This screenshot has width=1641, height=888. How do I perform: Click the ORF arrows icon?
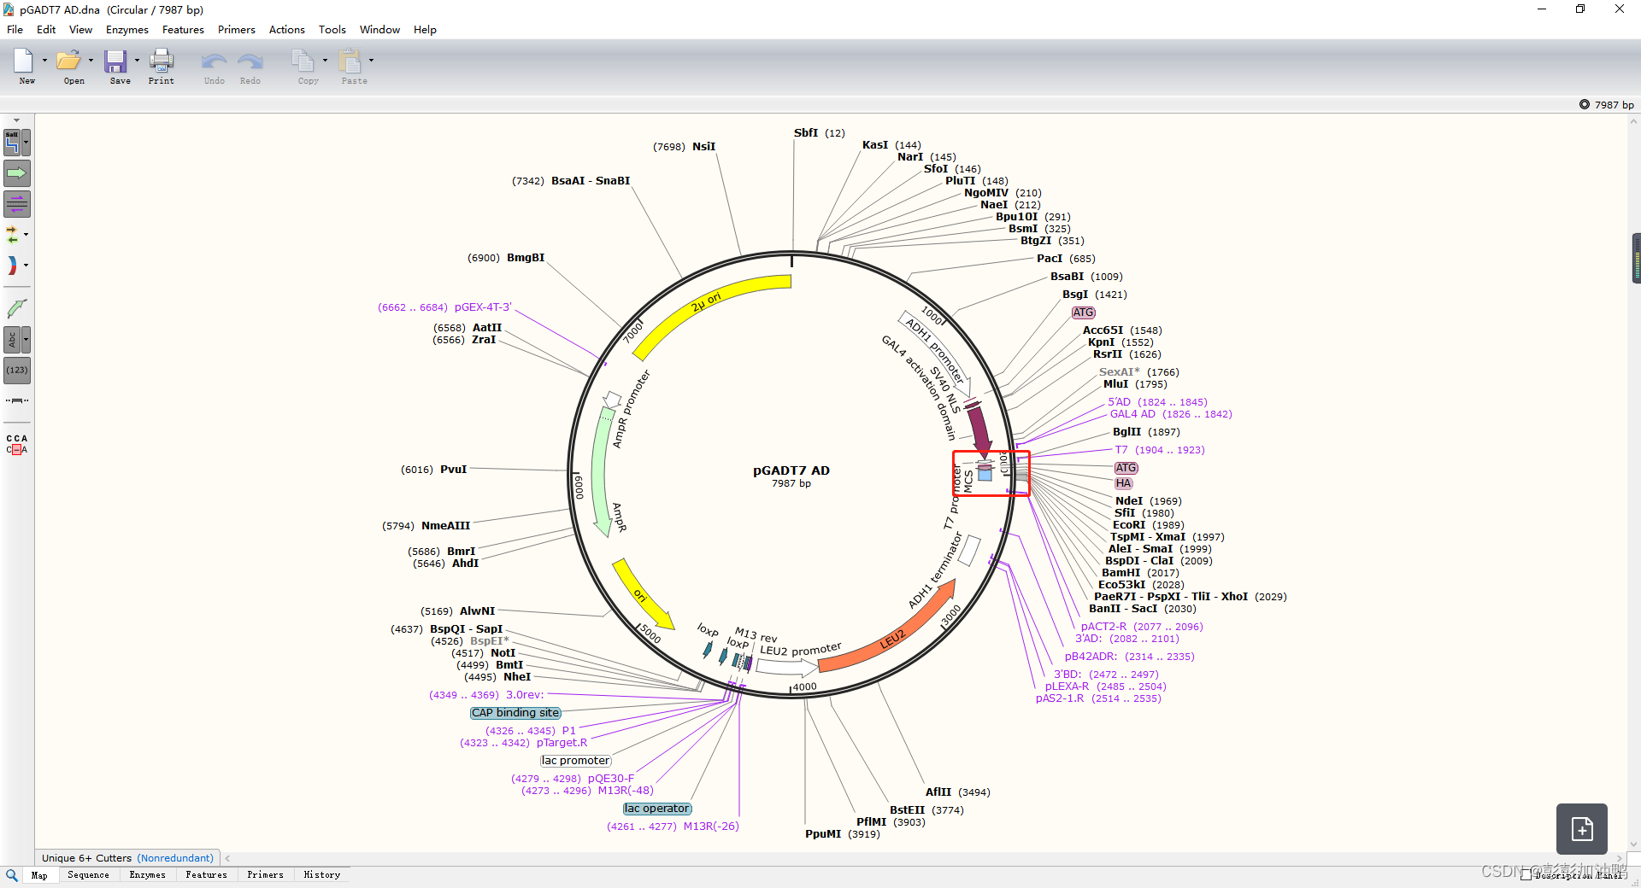(x=12, y=234)
